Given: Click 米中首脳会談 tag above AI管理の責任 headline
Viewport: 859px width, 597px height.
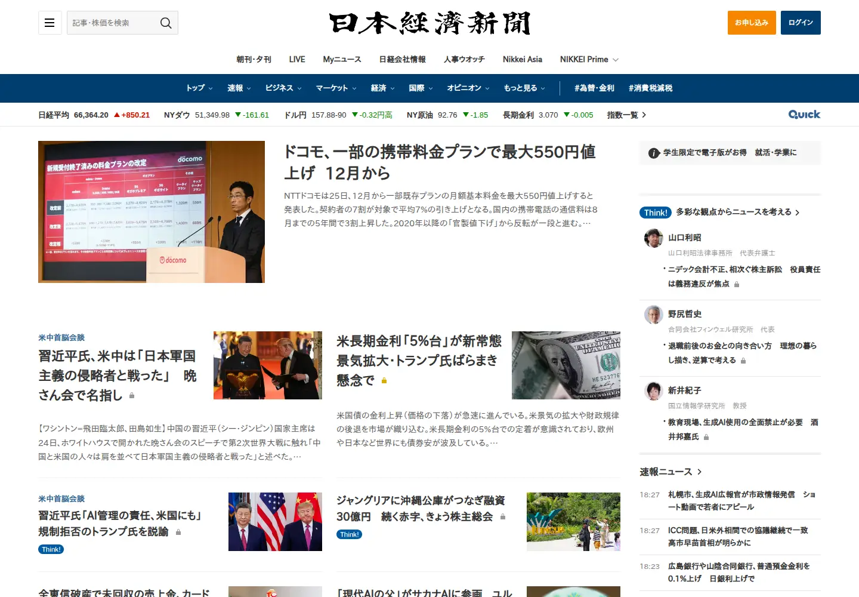Looking at the screenshot, I should [x=61, y=499].
